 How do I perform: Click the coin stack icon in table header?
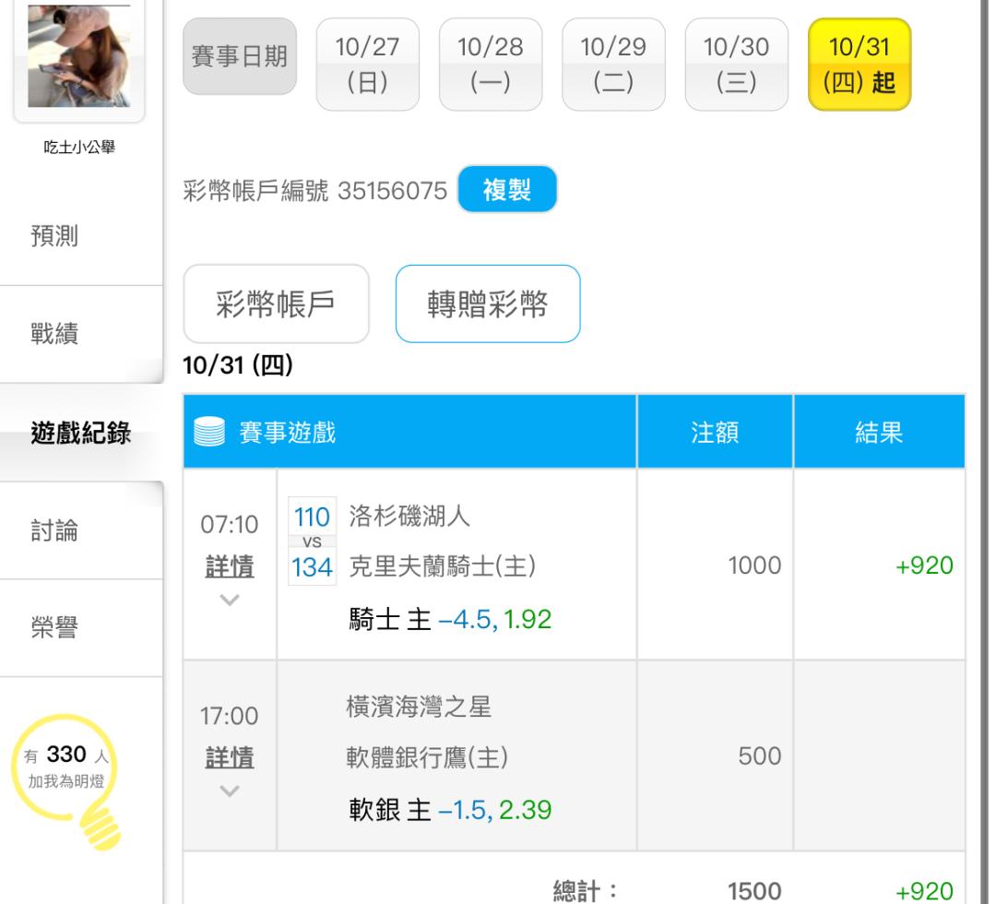[208, 432]
